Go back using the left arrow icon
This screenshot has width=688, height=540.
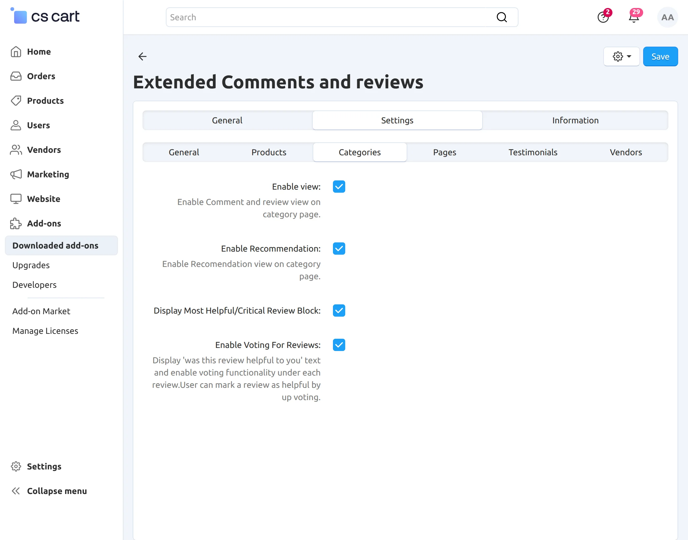(x=143, y=56)
